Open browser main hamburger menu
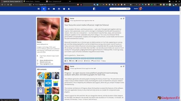Viewport: 181px width, 101px height. click(179, 4)
